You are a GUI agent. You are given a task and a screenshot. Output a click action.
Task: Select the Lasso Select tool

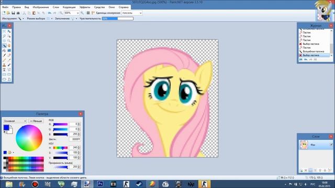tap(4, 36)
